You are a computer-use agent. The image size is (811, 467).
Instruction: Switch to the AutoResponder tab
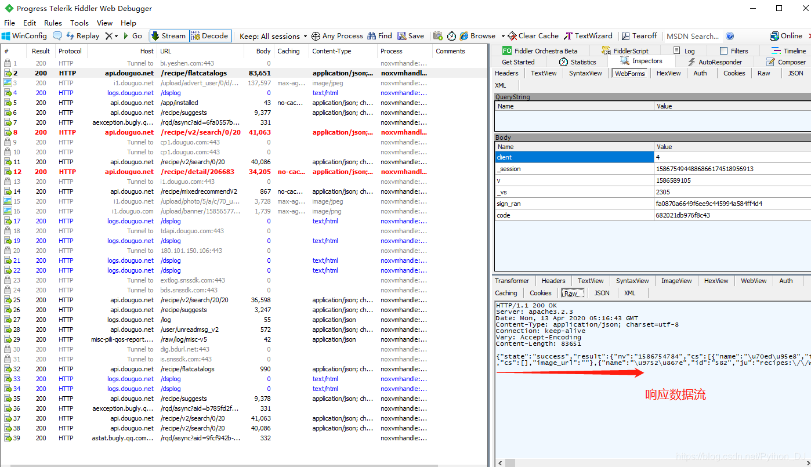point(714,62)
